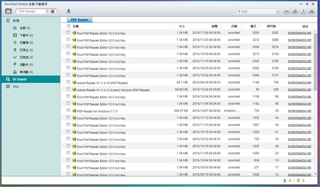
Task: Toggle the left sidebar panel button
Action: pyautogui.click(x=8, y=11)
